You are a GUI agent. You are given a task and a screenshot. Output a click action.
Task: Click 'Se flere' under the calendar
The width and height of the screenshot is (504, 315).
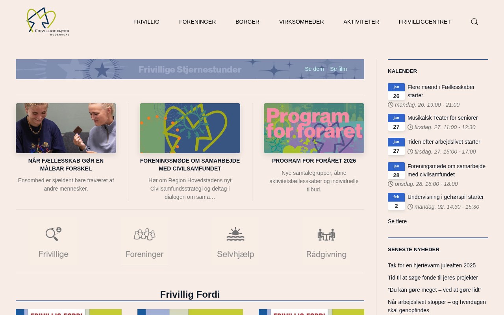tap(397, 221)
